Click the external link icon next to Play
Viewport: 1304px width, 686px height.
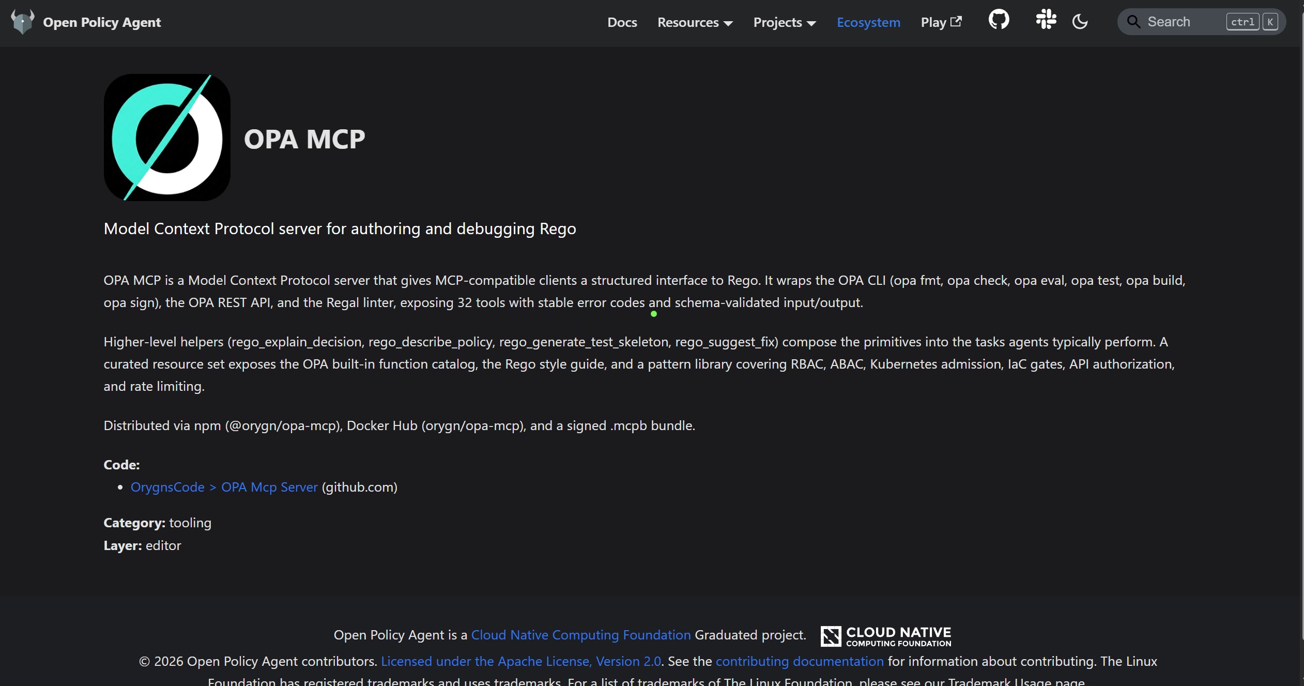(x=956, y=21)
